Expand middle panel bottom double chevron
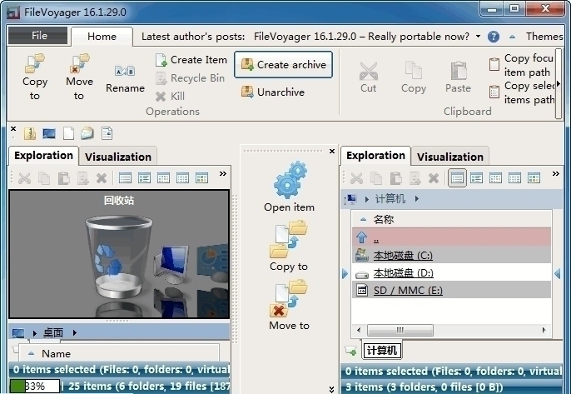Viewport: 571px width, 394px height. point(331,389)
